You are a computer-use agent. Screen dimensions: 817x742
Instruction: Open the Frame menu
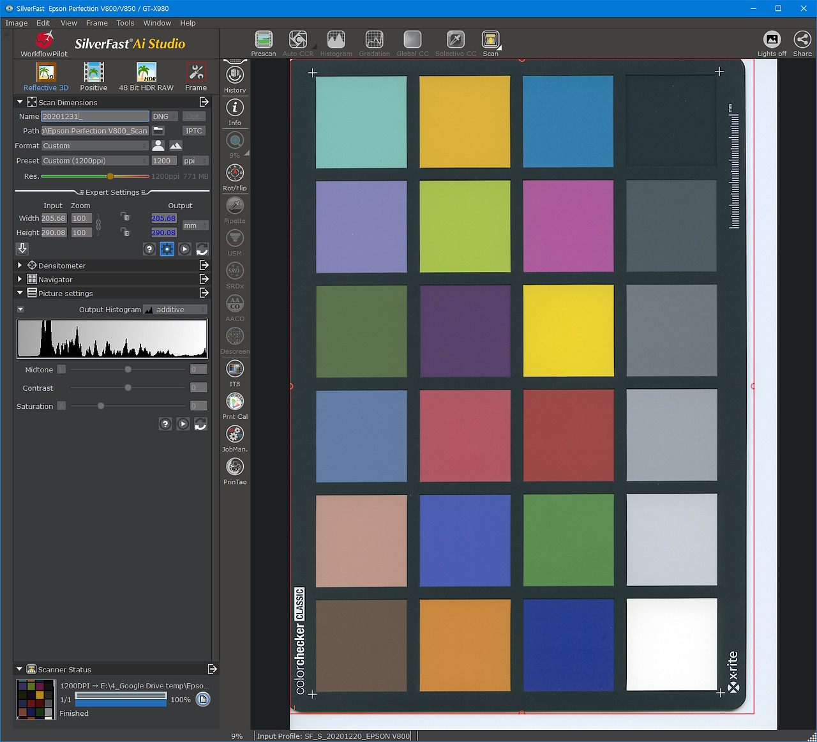coord(97,23)
